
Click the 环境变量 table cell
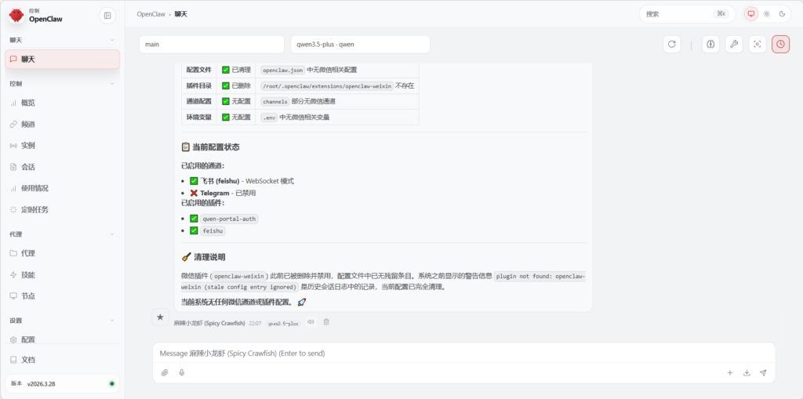tap(198, 118)
